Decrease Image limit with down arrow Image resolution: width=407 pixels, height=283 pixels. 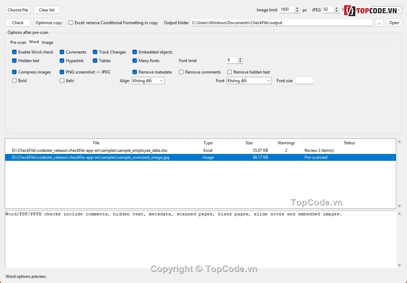pyautogui.click(x=297, y=11)
